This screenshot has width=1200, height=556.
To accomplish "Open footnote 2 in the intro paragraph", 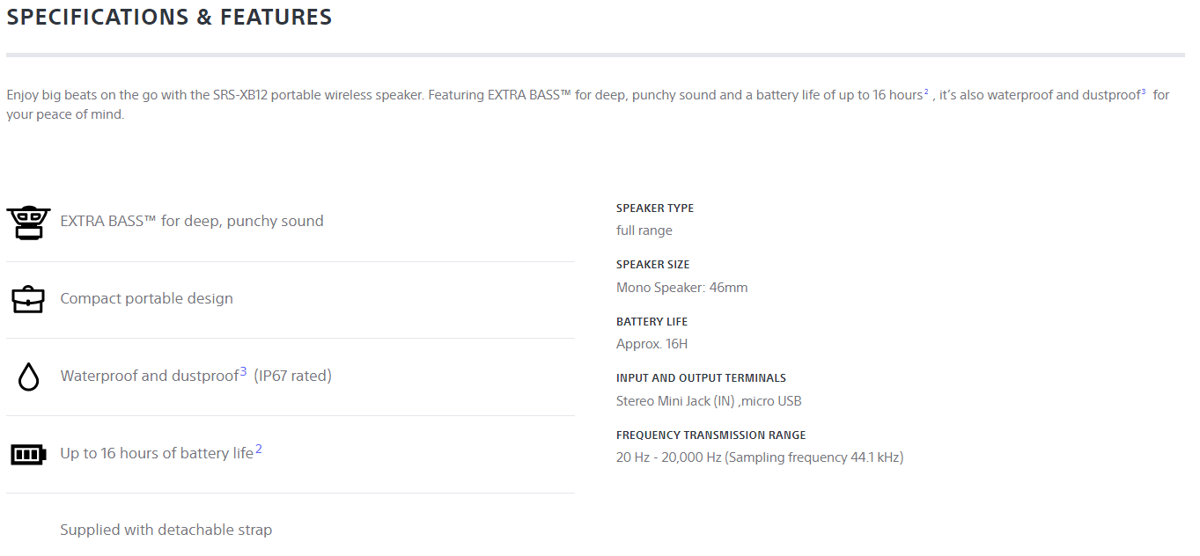I will pos(926,91).
